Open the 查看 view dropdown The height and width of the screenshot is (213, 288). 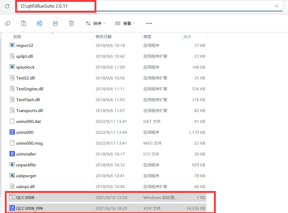(125, 23)
